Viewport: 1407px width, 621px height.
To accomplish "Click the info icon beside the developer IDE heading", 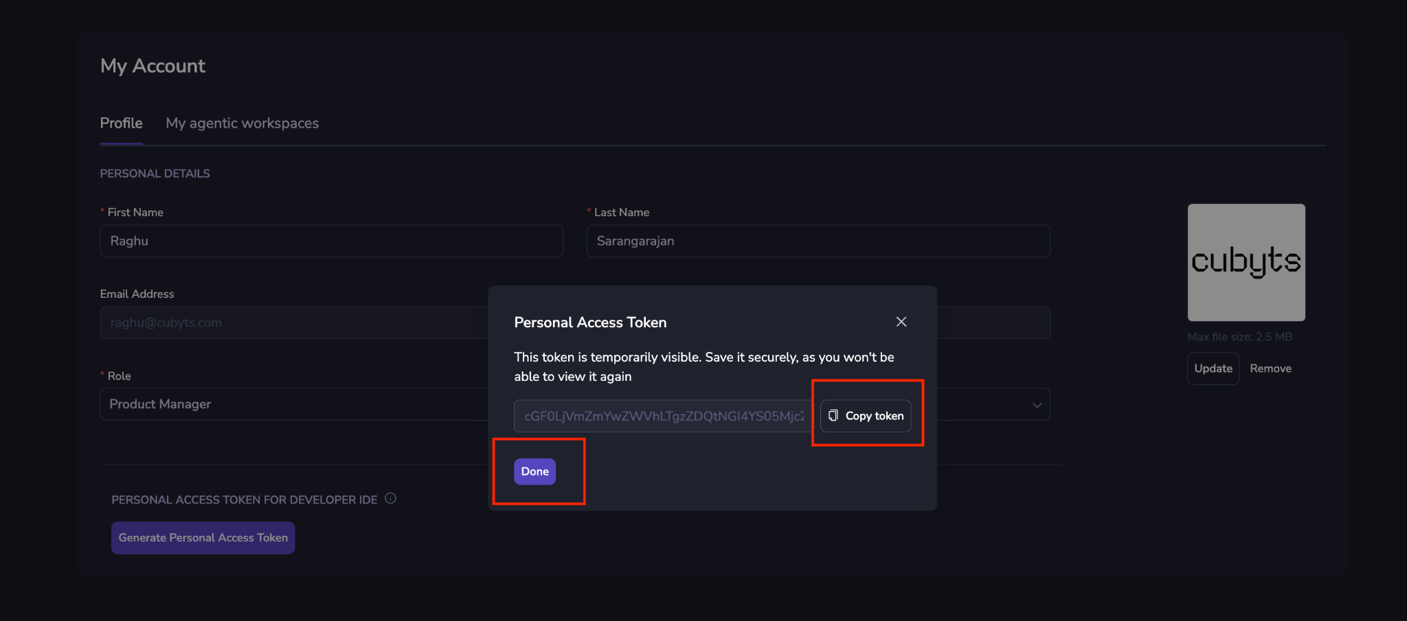I will click(390, 499).
